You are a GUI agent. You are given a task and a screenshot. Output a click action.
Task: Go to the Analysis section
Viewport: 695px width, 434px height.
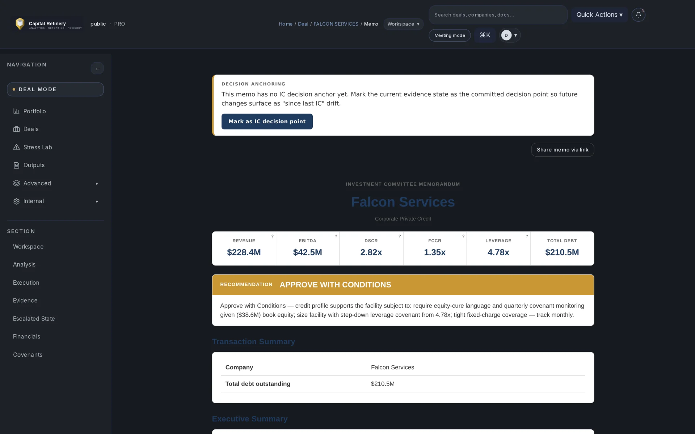click(x=24, y=264)
